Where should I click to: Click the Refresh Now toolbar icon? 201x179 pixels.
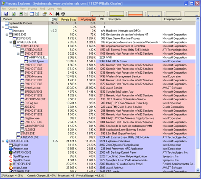(x=14, y=14)
